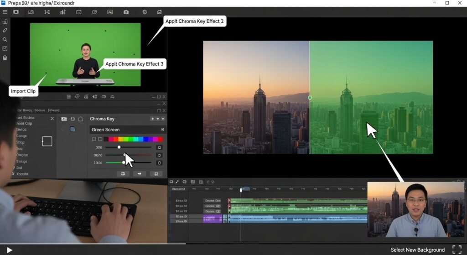Viewport: 467px width, 255px height.
Task: Click the image chart icon in left sidebar
Action: pyautogui.click(x=5, y=48)
